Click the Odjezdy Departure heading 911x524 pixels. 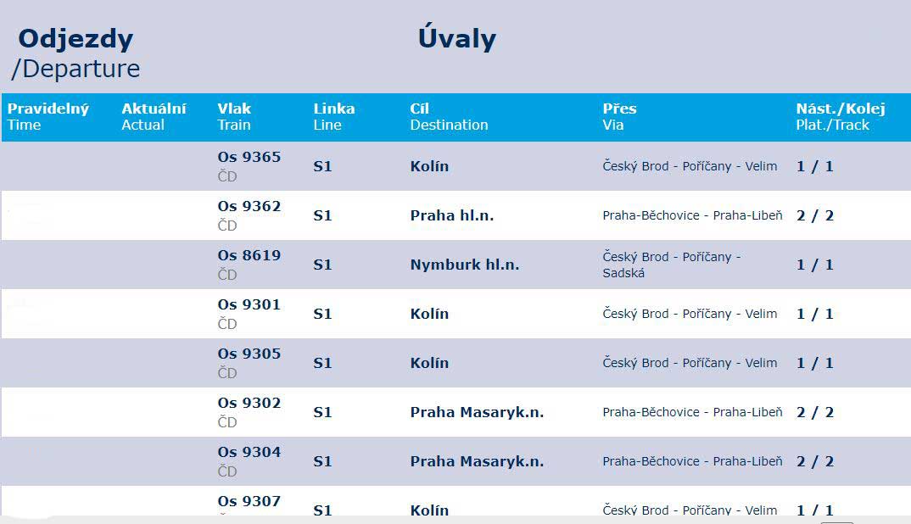coord(76,53)
